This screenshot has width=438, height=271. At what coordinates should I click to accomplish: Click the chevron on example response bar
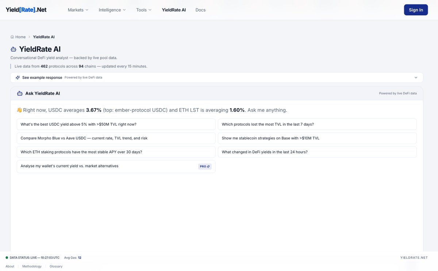pyautogui.click(x=416, y=77)
